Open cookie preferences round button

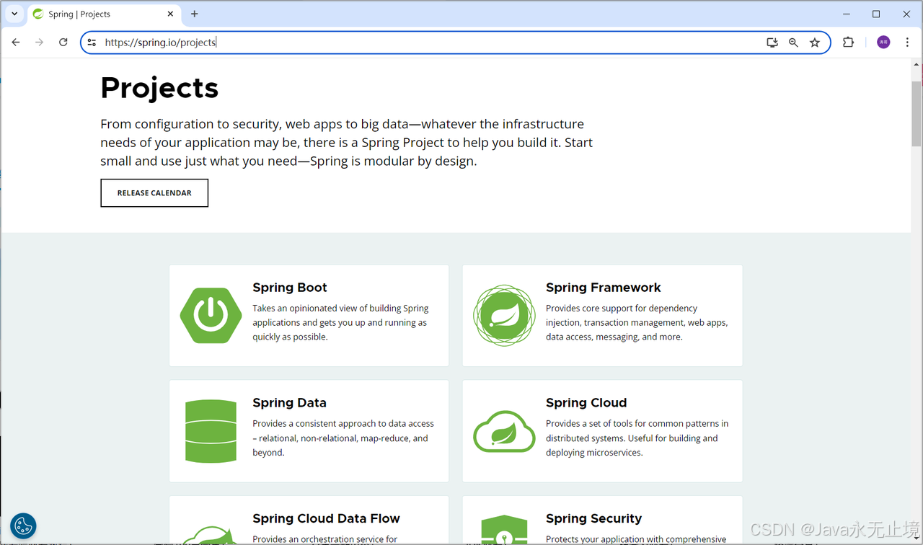[23, 526]
